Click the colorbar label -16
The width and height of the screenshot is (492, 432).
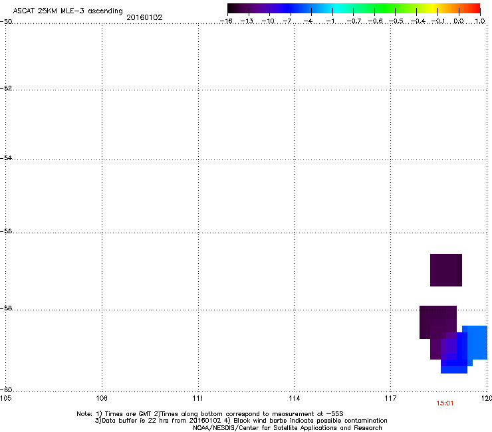pos(226,21)
